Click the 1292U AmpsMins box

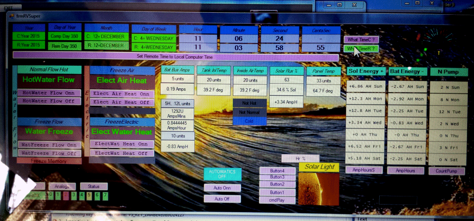pos(177,113)
